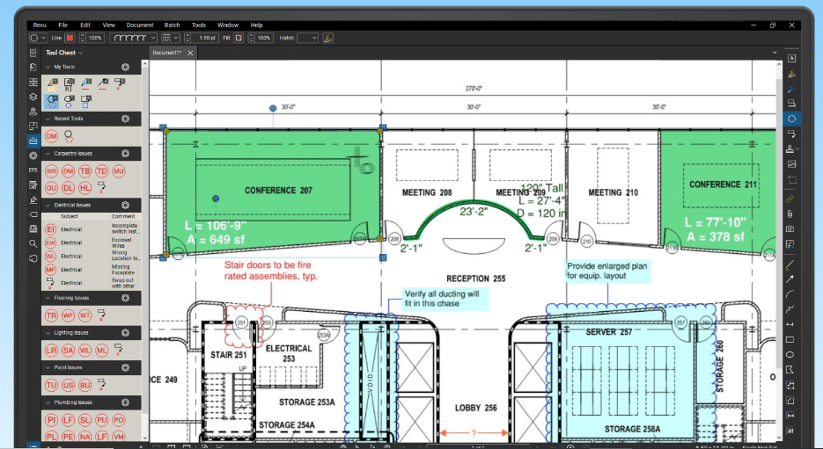Click the Fill color swatch

pos(239,38)
